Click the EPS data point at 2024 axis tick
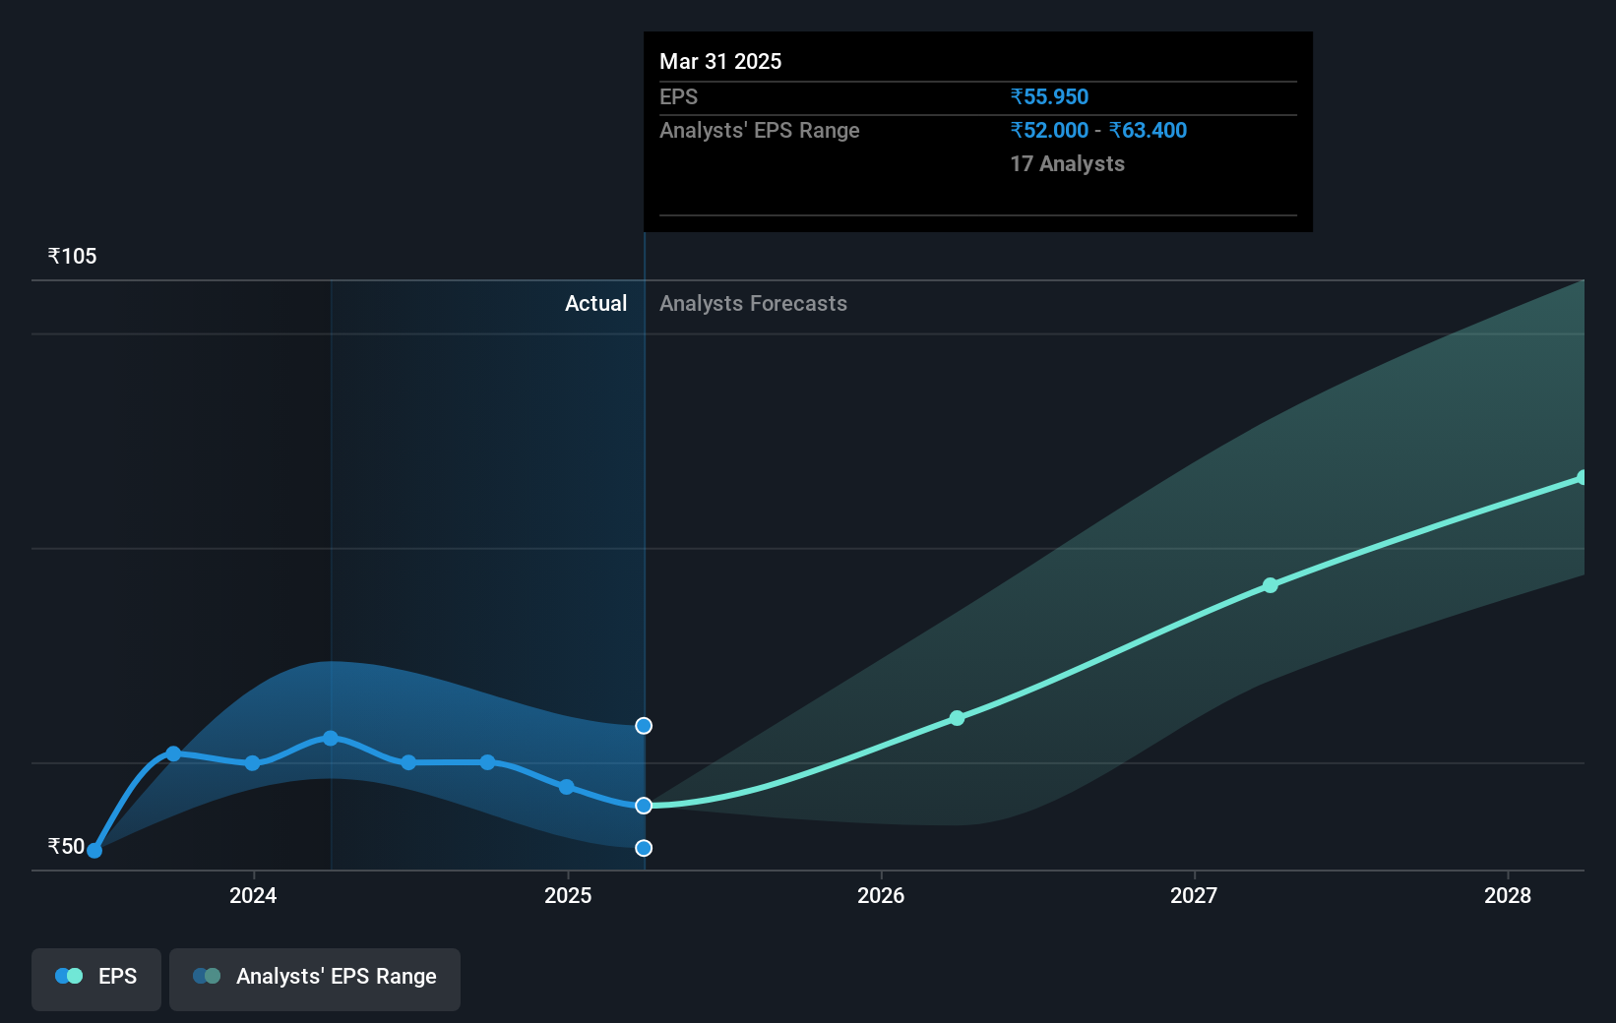 pos(253,763)
